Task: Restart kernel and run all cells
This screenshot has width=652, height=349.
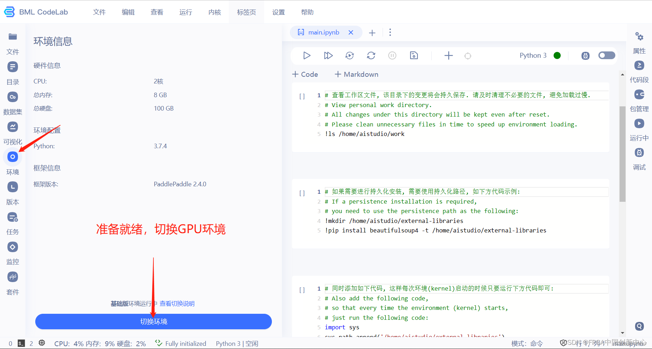Action: 350,56
